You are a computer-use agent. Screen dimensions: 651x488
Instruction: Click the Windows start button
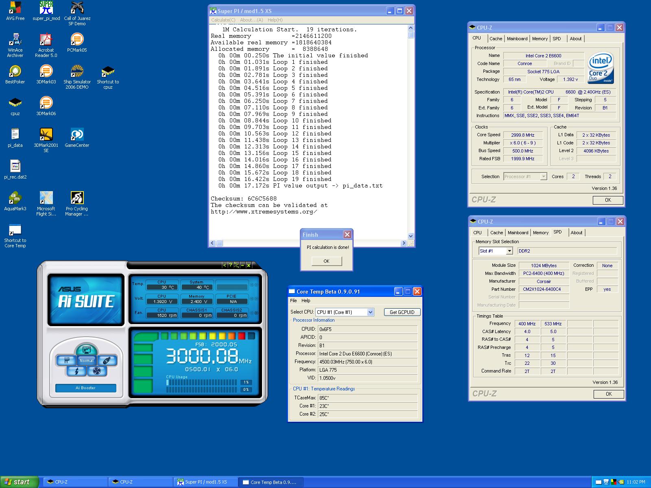coord(19,482)
